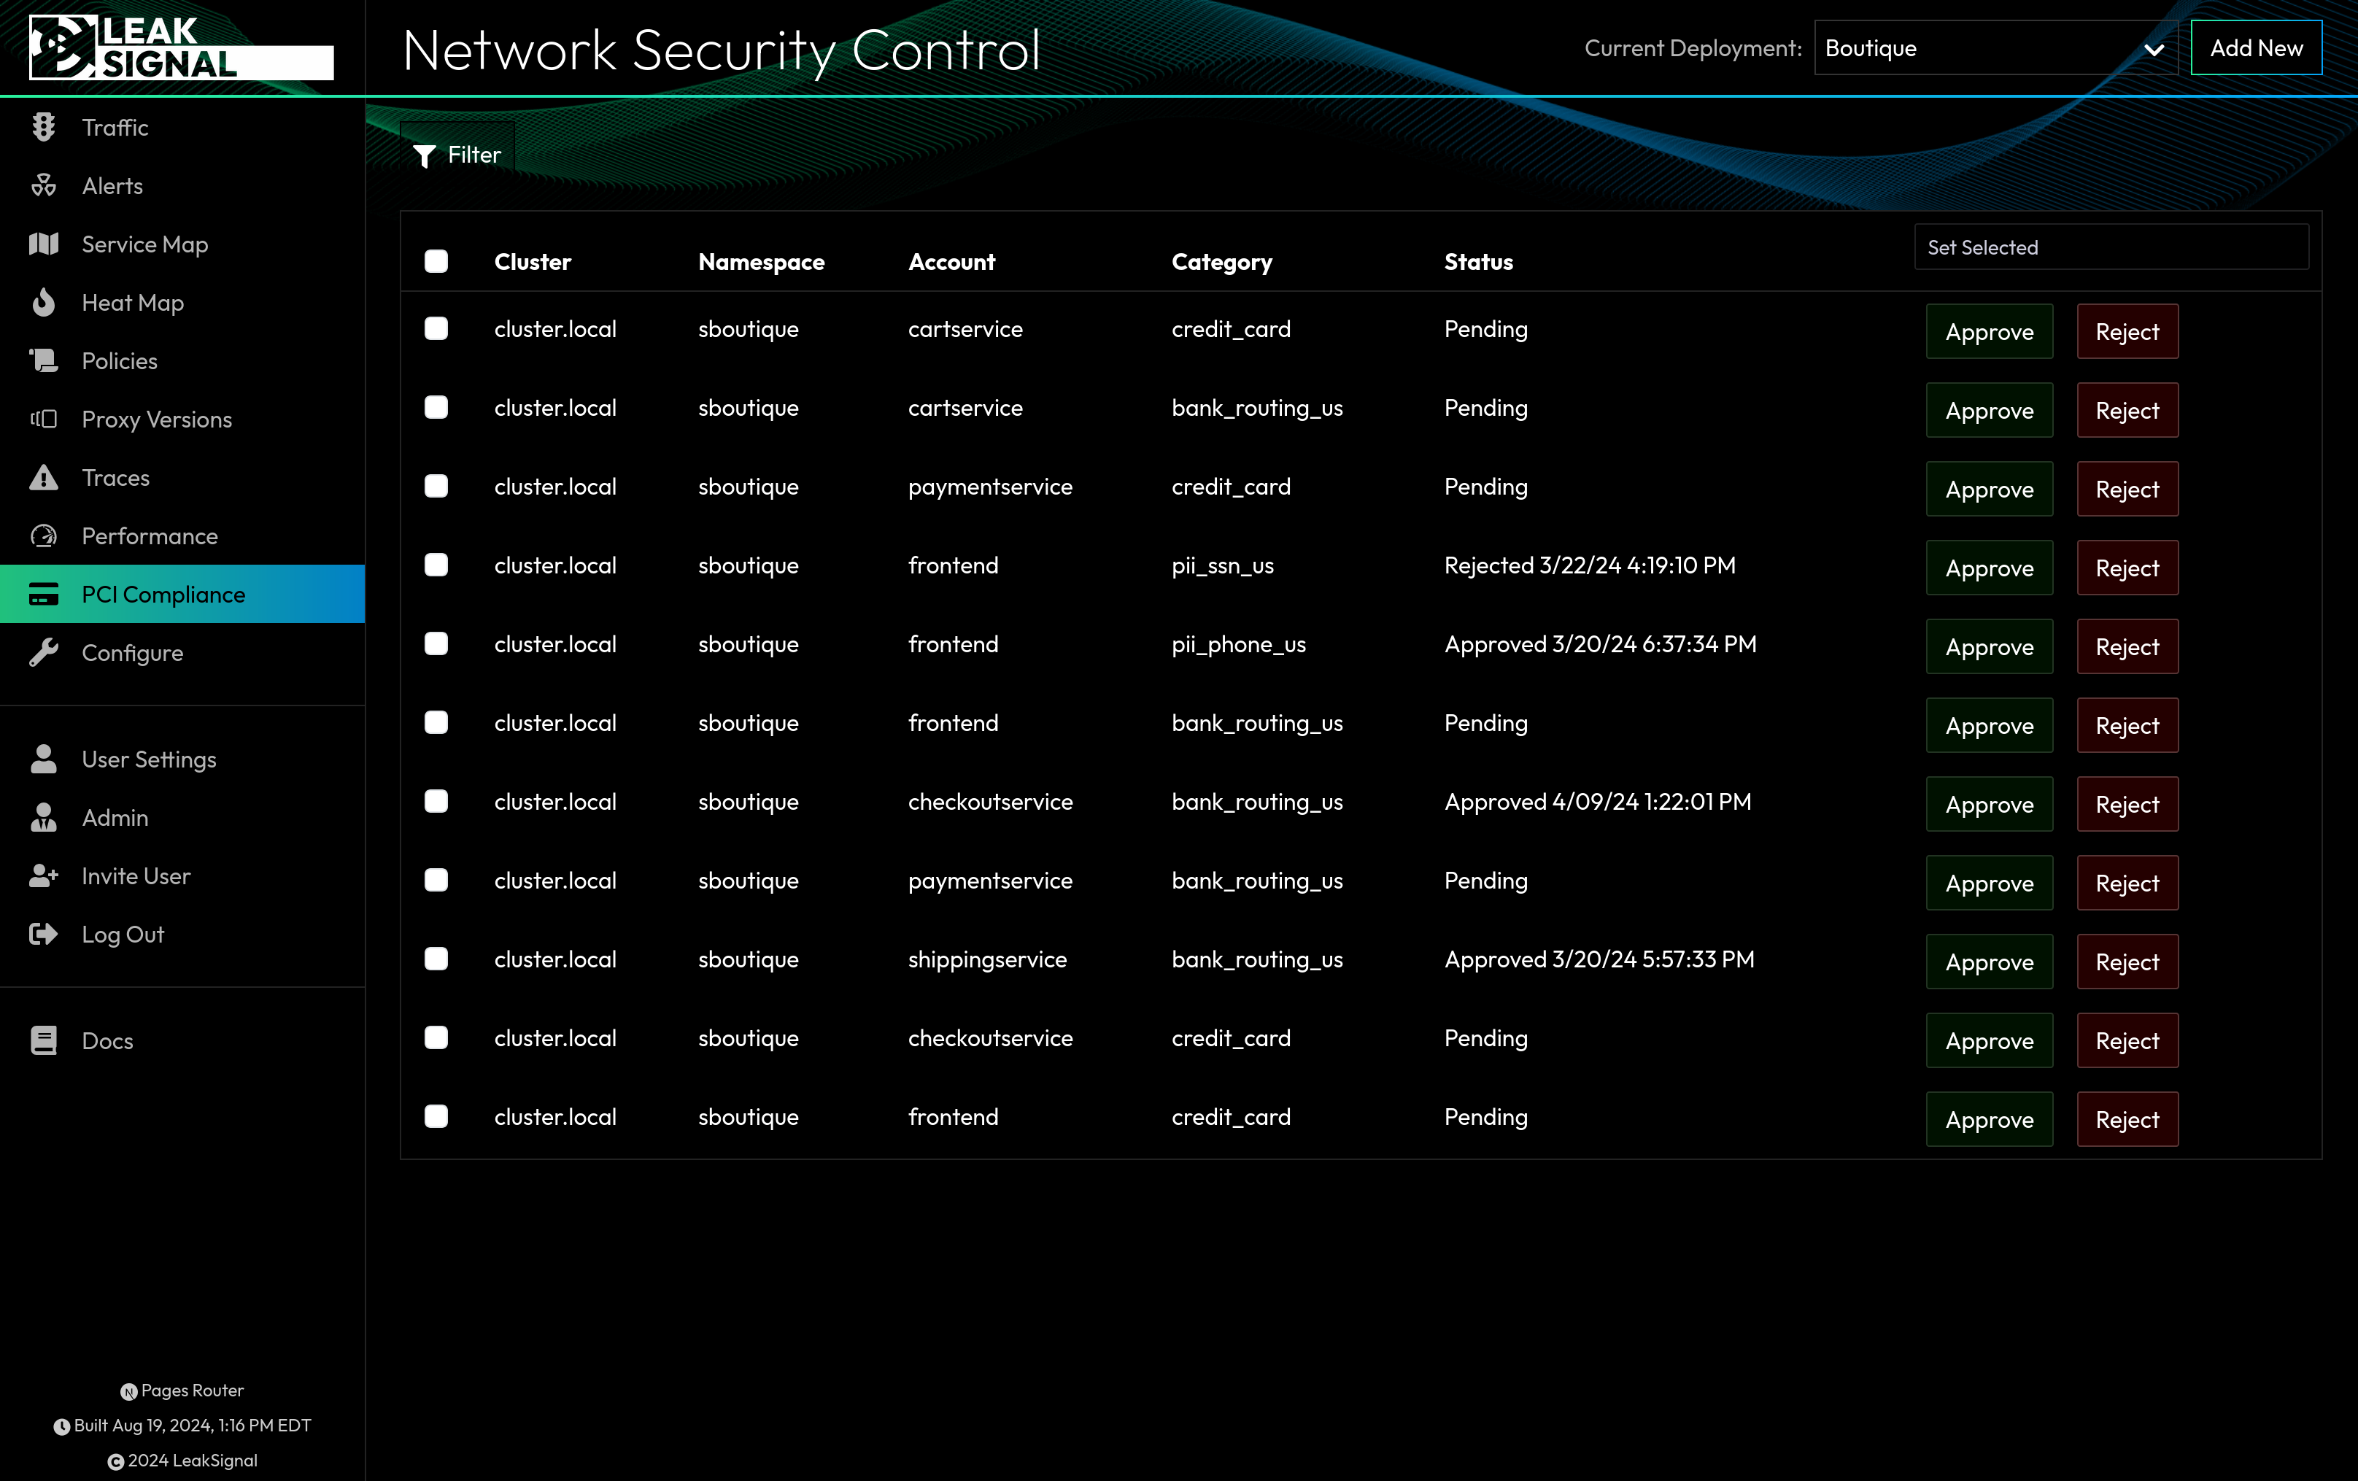Navigate to Service Map

pyautogui.click(x=145, y=244)
